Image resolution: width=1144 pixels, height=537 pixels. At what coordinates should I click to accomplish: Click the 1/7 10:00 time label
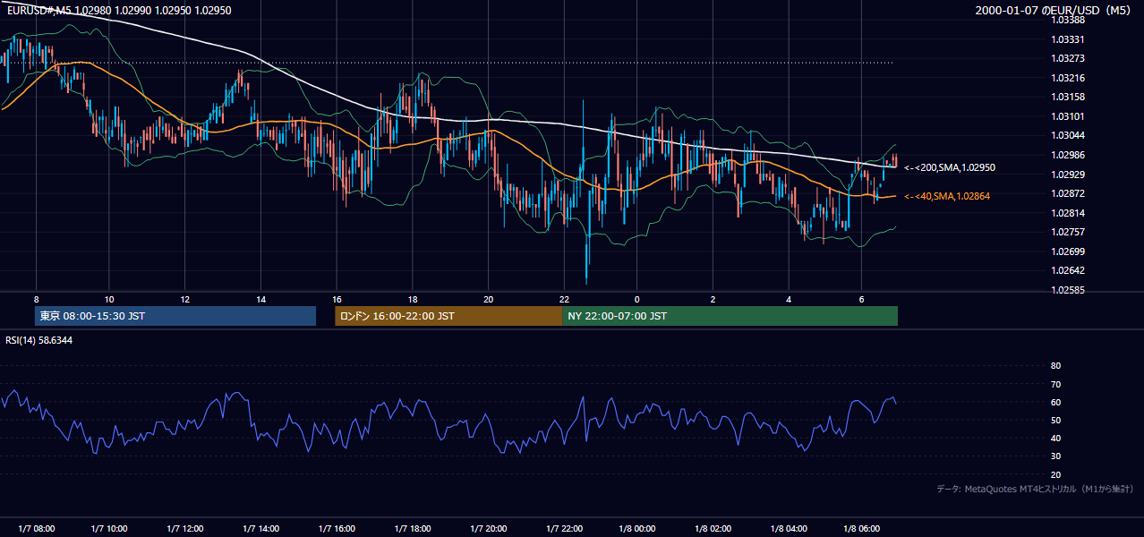[x=109, y=528]
